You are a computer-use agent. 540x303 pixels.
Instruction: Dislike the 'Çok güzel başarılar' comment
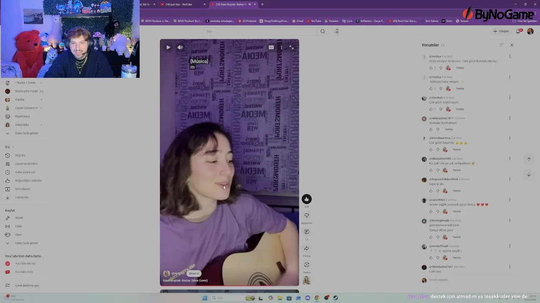coord(437,149)
